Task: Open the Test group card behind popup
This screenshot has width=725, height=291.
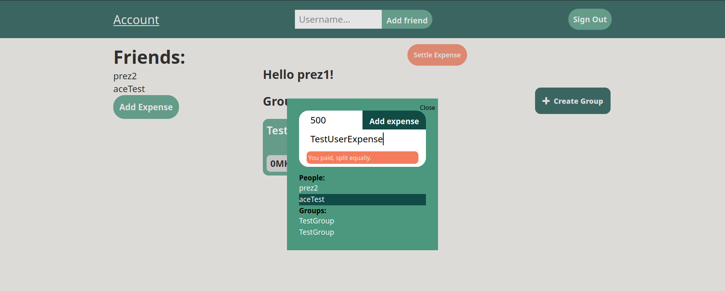Action: pos(275,143)
